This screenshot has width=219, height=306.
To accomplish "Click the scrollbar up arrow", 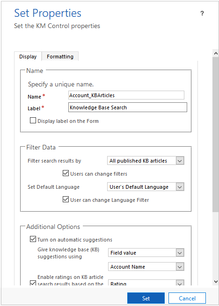I will click(216, 53).
